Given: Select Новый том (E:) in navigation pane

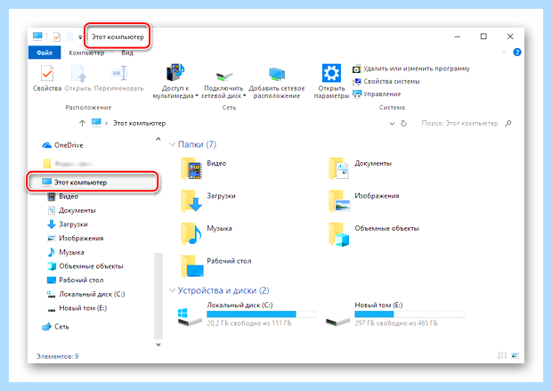Looking at the screenshot, I should pyautogui.click(x=77, y=308).
